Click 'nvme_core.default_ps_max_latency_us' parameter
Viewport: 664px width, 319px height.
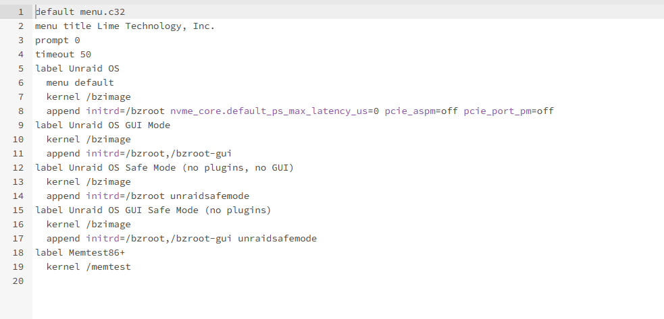point(269,111)
